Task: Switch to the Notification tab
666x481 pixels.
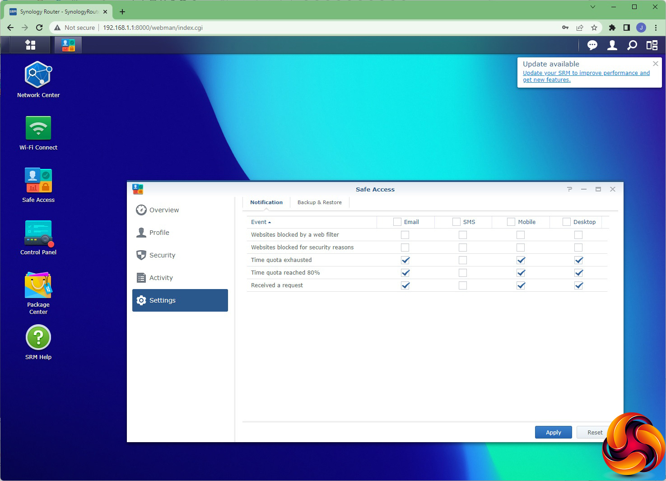Action: (266, 202)
